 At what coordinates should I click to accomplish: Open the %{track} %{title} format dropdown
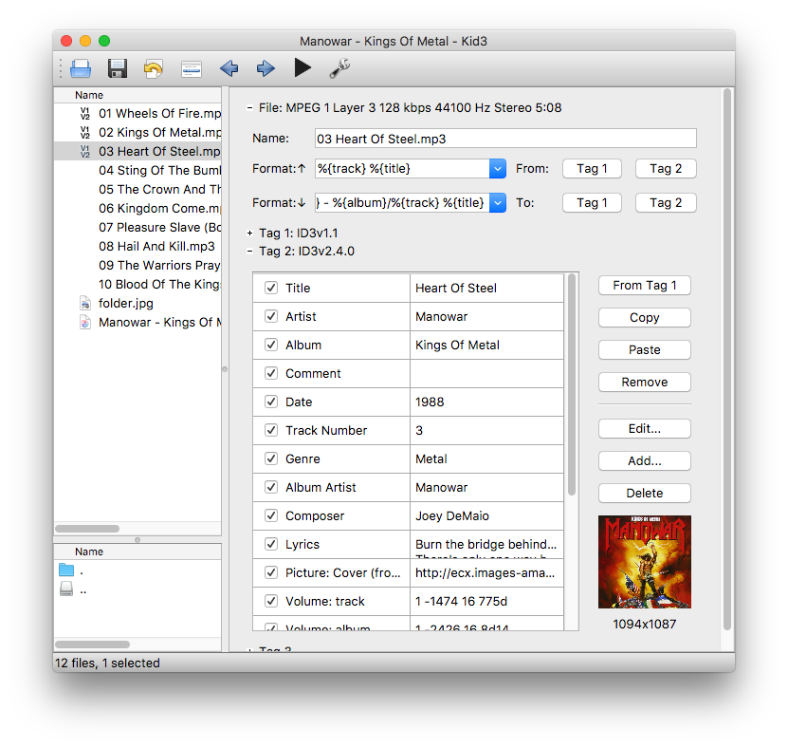pos(498,169)
